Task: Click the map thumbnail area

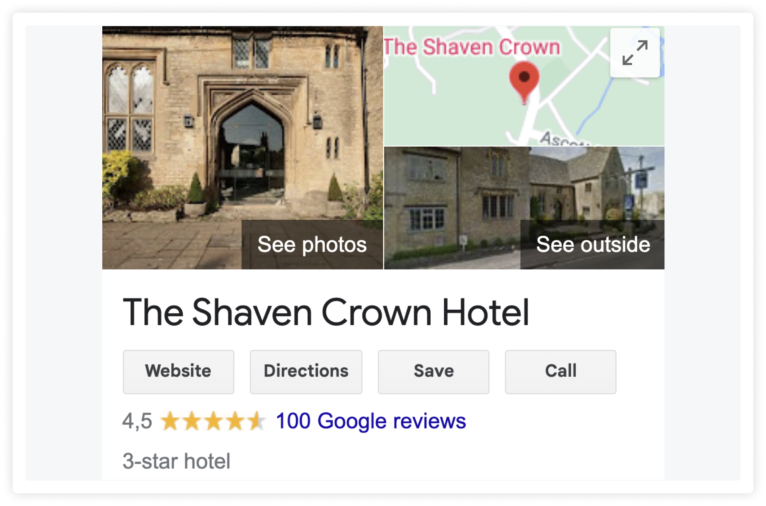Action: (x=524, y=86)
